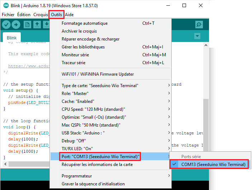This screenshot has height=190, width=252.
Task: Click the first delay(1000); line
Action: pos(23,139)
